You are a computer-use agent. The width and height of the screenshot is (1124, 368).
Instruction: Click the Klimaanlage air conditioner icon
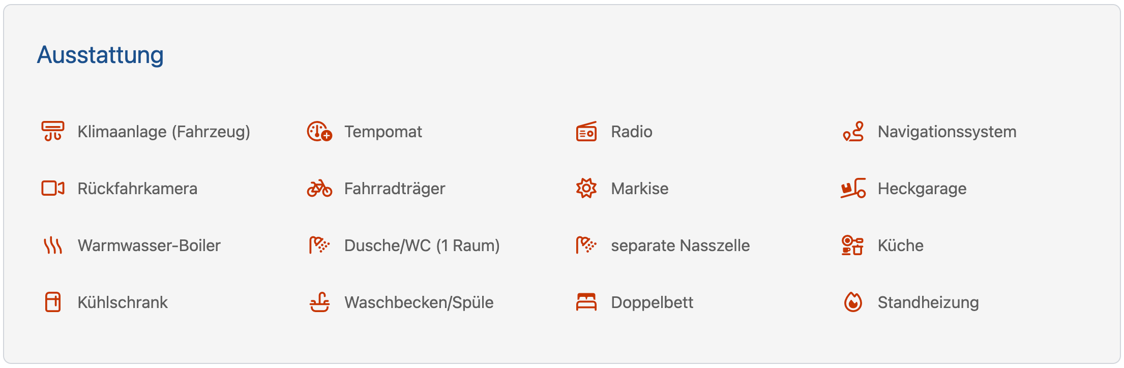(x=53, y=132)
